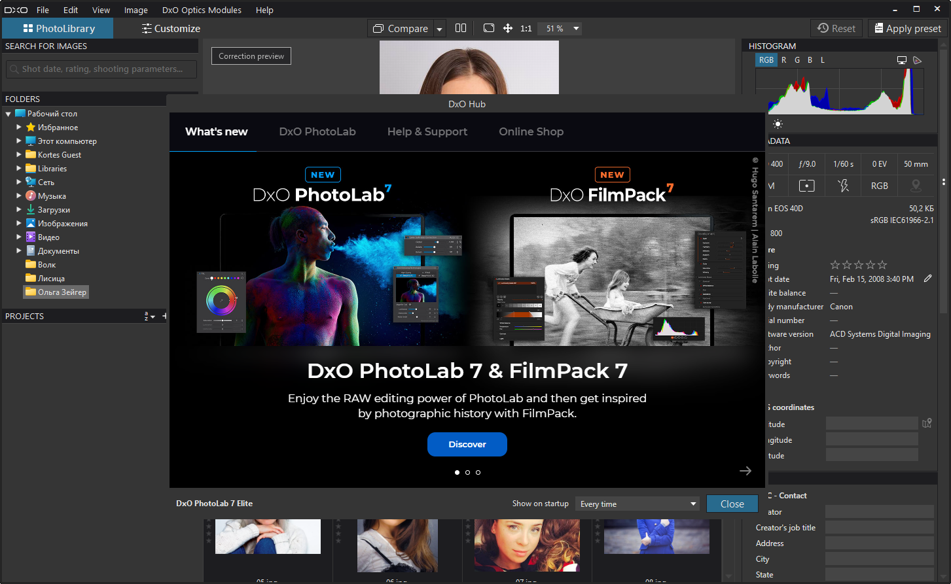Toggle the Compare view button
The width and height of the screenshot is (951, 584).
tap(401, 28)
